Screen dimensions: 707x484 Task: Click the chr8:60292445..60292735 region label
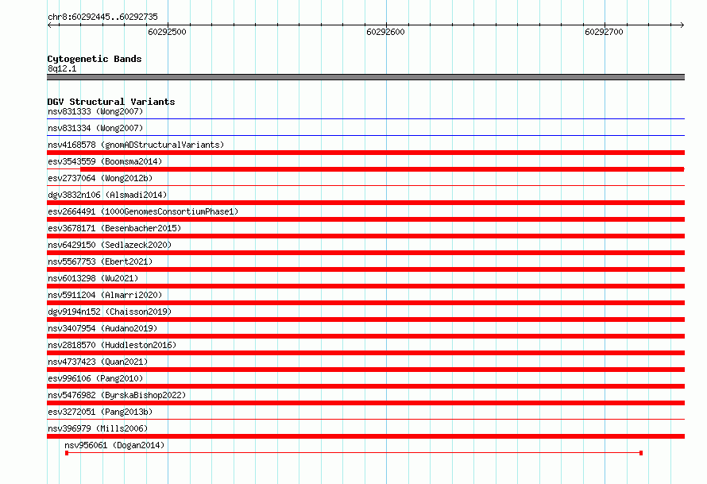click(x=102, y=17)
